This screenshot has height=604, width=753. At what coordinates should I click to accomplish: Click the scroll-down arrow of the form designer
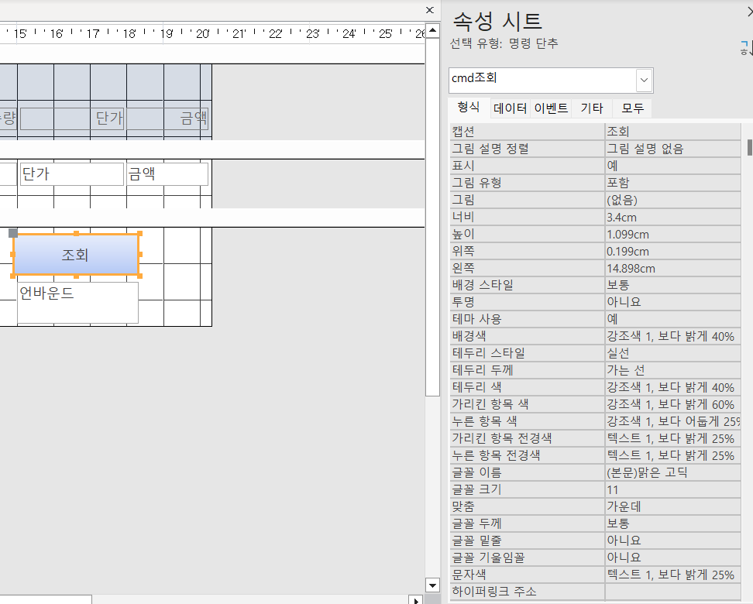pyautogui.click(x=432, y=585)
